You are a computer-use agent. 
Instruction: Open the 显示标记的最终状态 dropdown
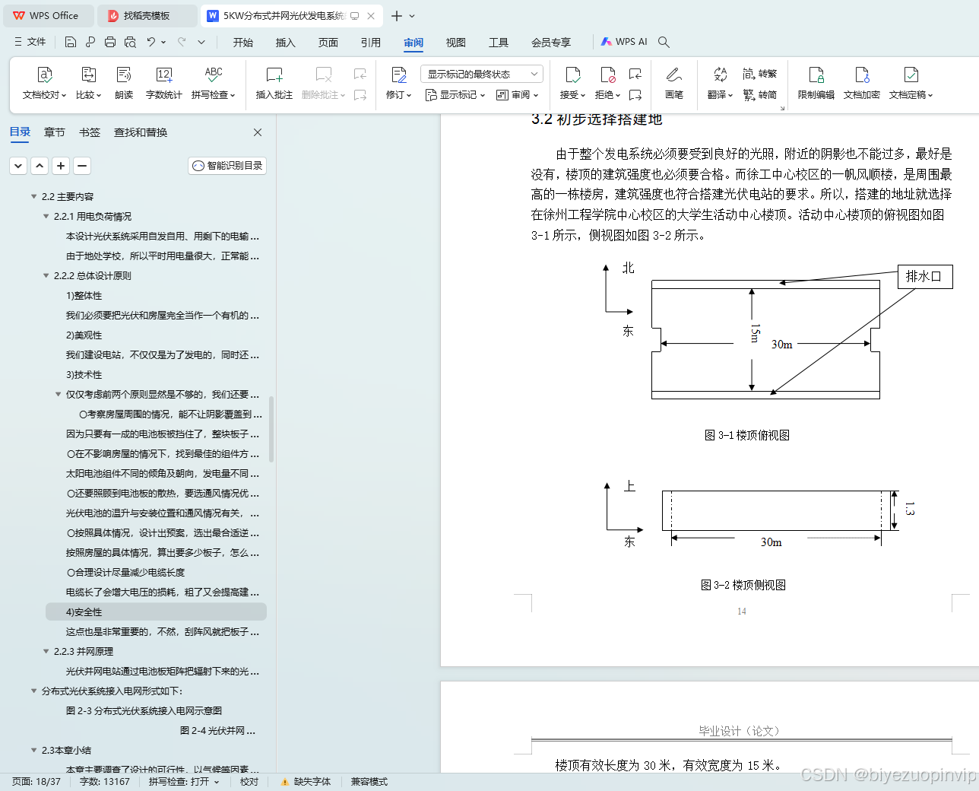coord(482,74)
